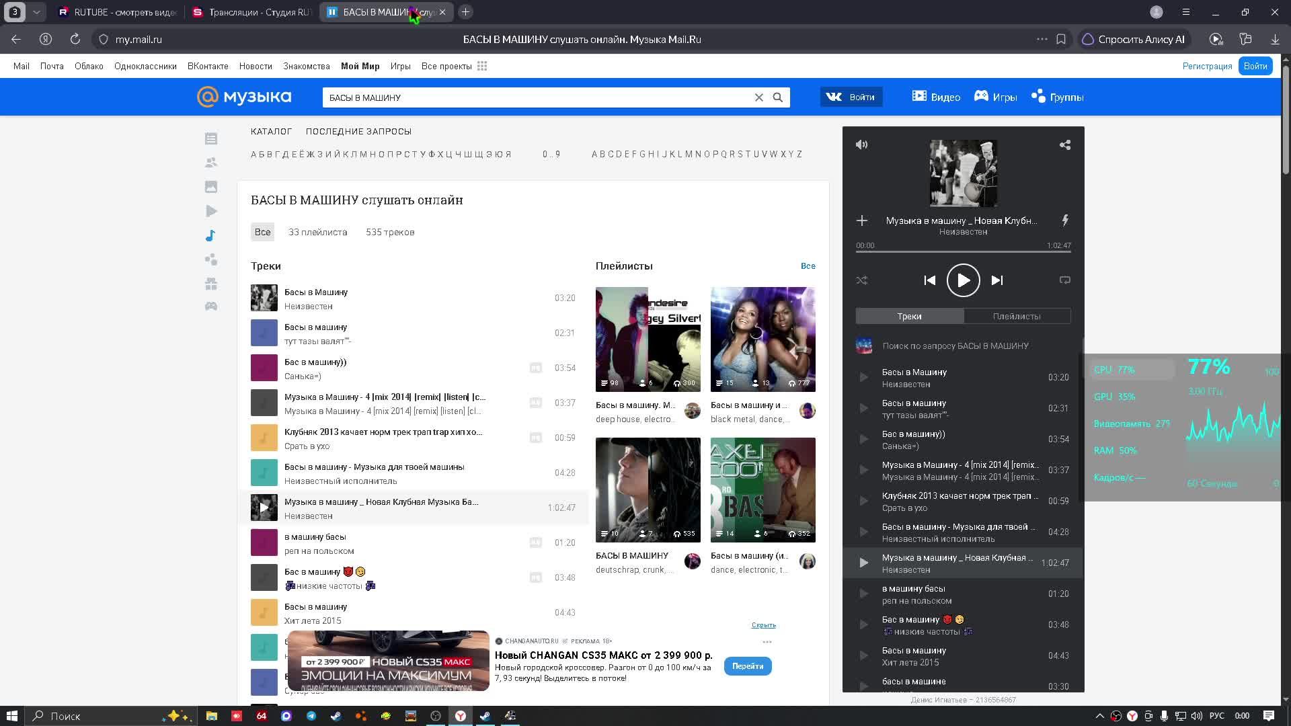1291x726 pixels.
Task: Play the highlighted 1:02:47 track in results
Action: 264,508
